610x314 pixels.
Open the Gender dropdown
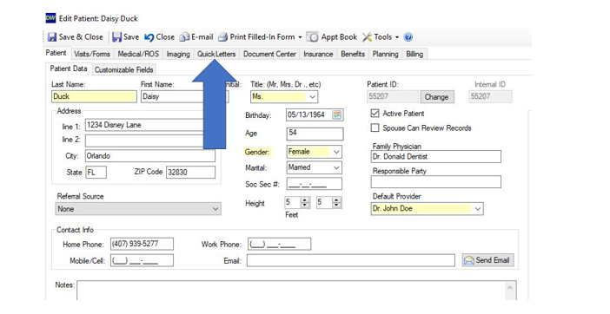[x=336, y=152]
